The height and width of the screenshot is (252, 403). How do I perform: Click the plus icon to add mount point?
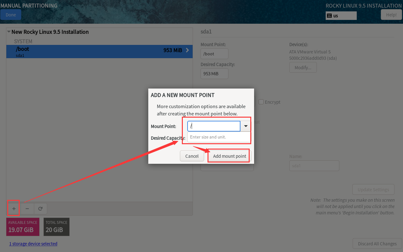[x=14, y=209]
